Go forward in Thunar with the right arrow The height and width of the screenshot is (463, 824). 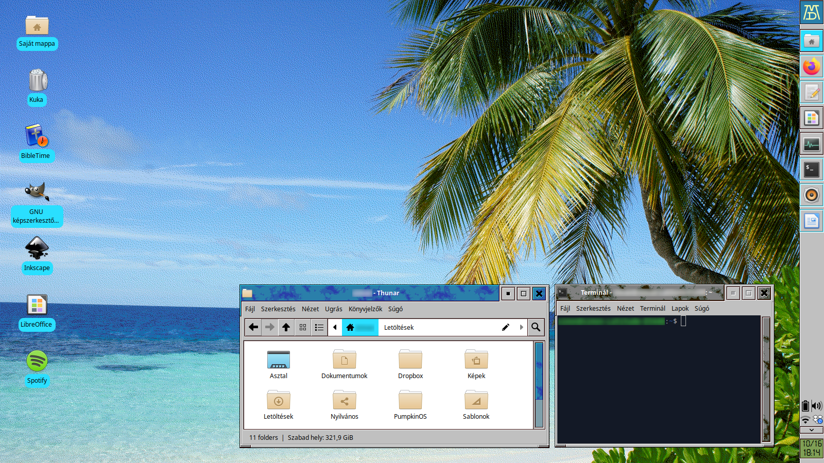point(269,327)
